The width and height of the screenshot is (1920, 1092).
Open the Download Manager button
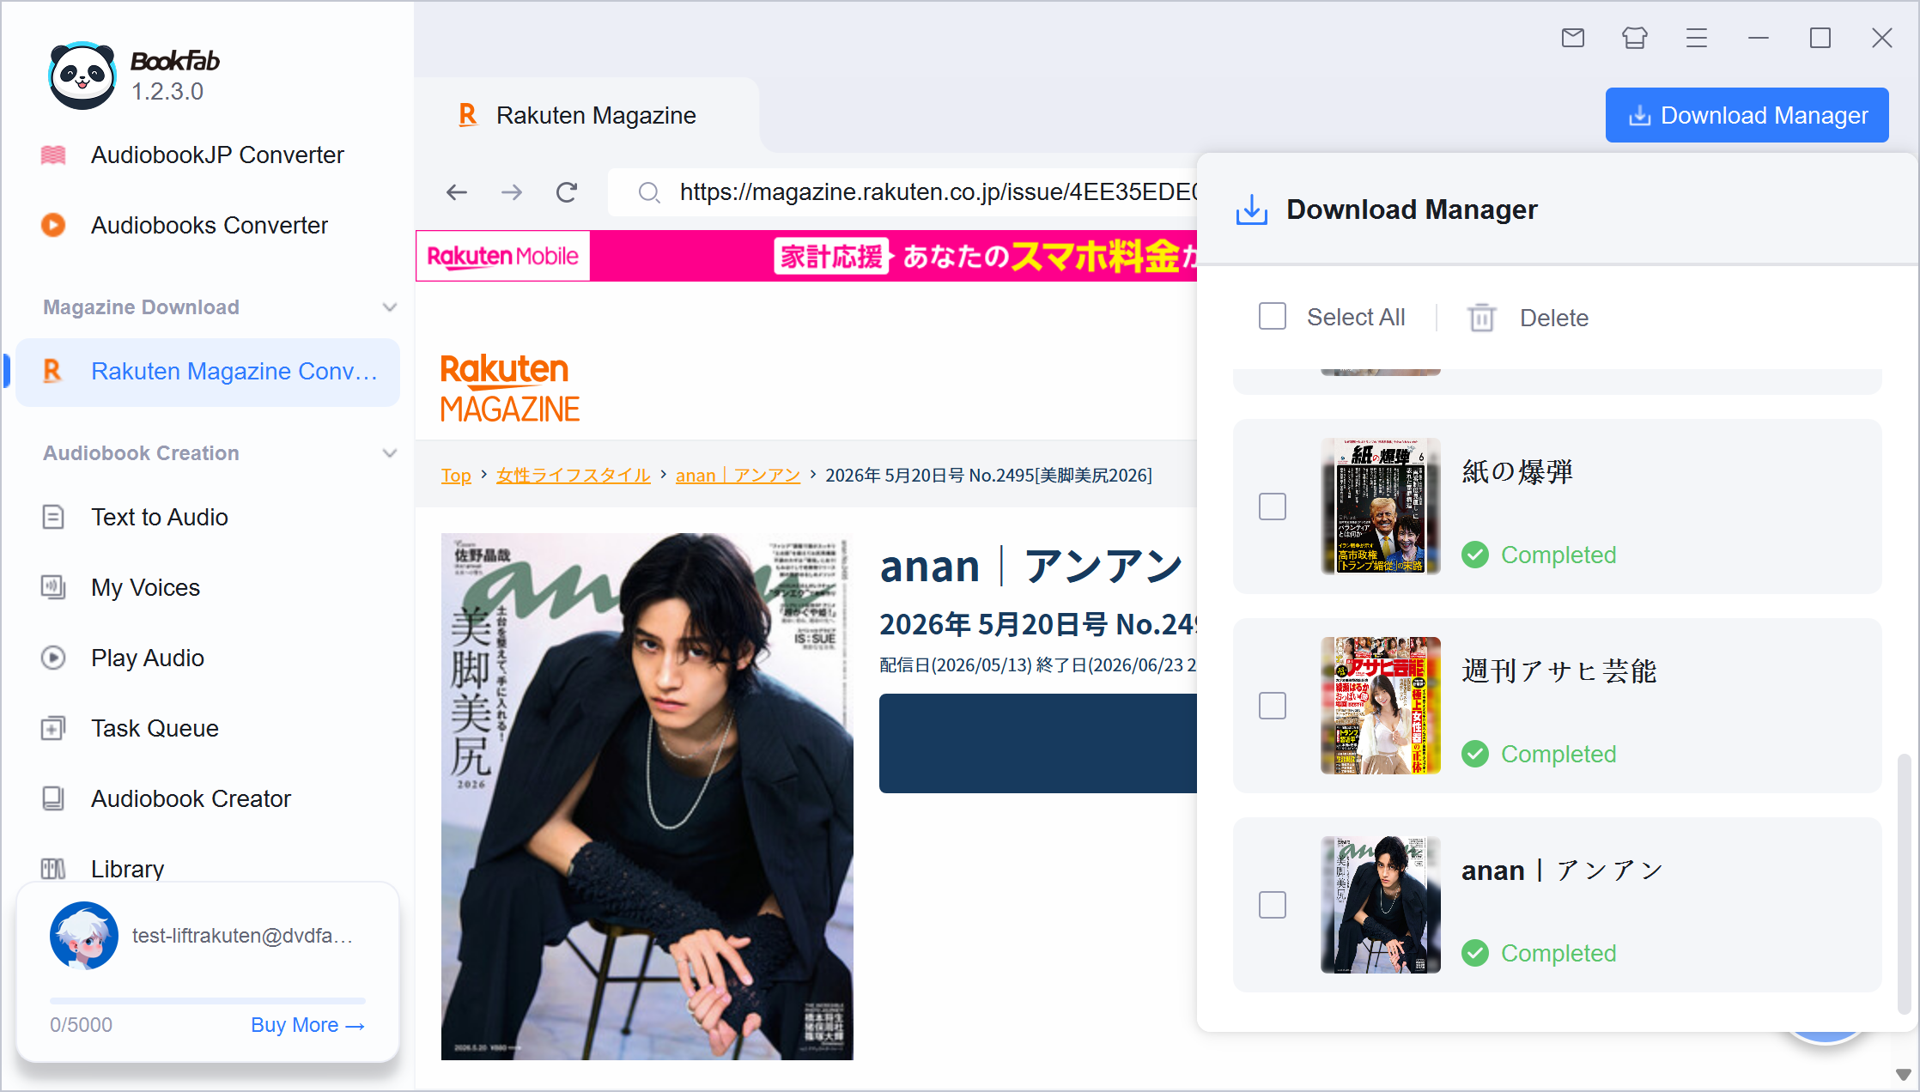click(x=1747, y=115)
